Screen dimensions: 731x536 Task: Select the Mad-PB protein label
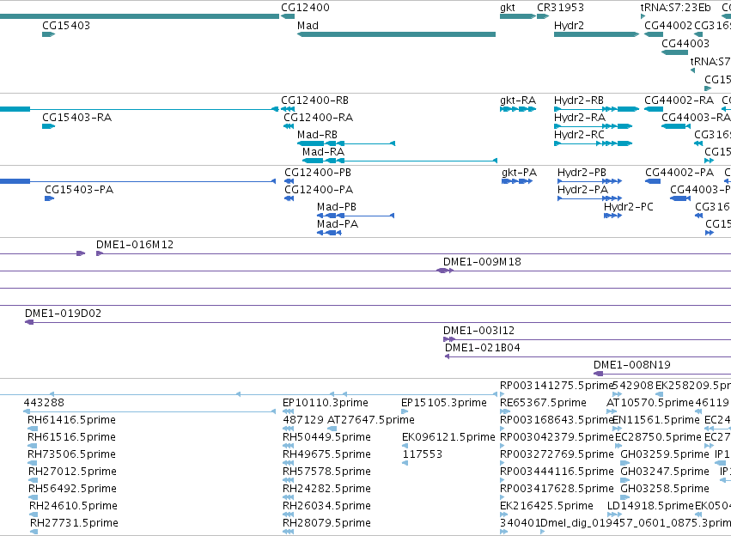[337, 207]
